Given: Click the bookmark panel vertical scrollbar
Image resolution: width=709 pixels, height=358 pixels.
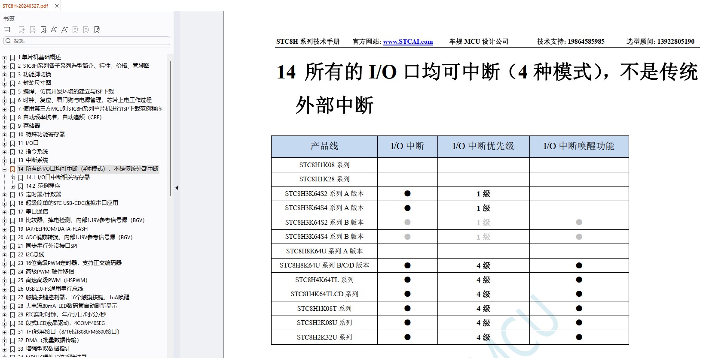Looking at the screenshot, I should 171,129.
